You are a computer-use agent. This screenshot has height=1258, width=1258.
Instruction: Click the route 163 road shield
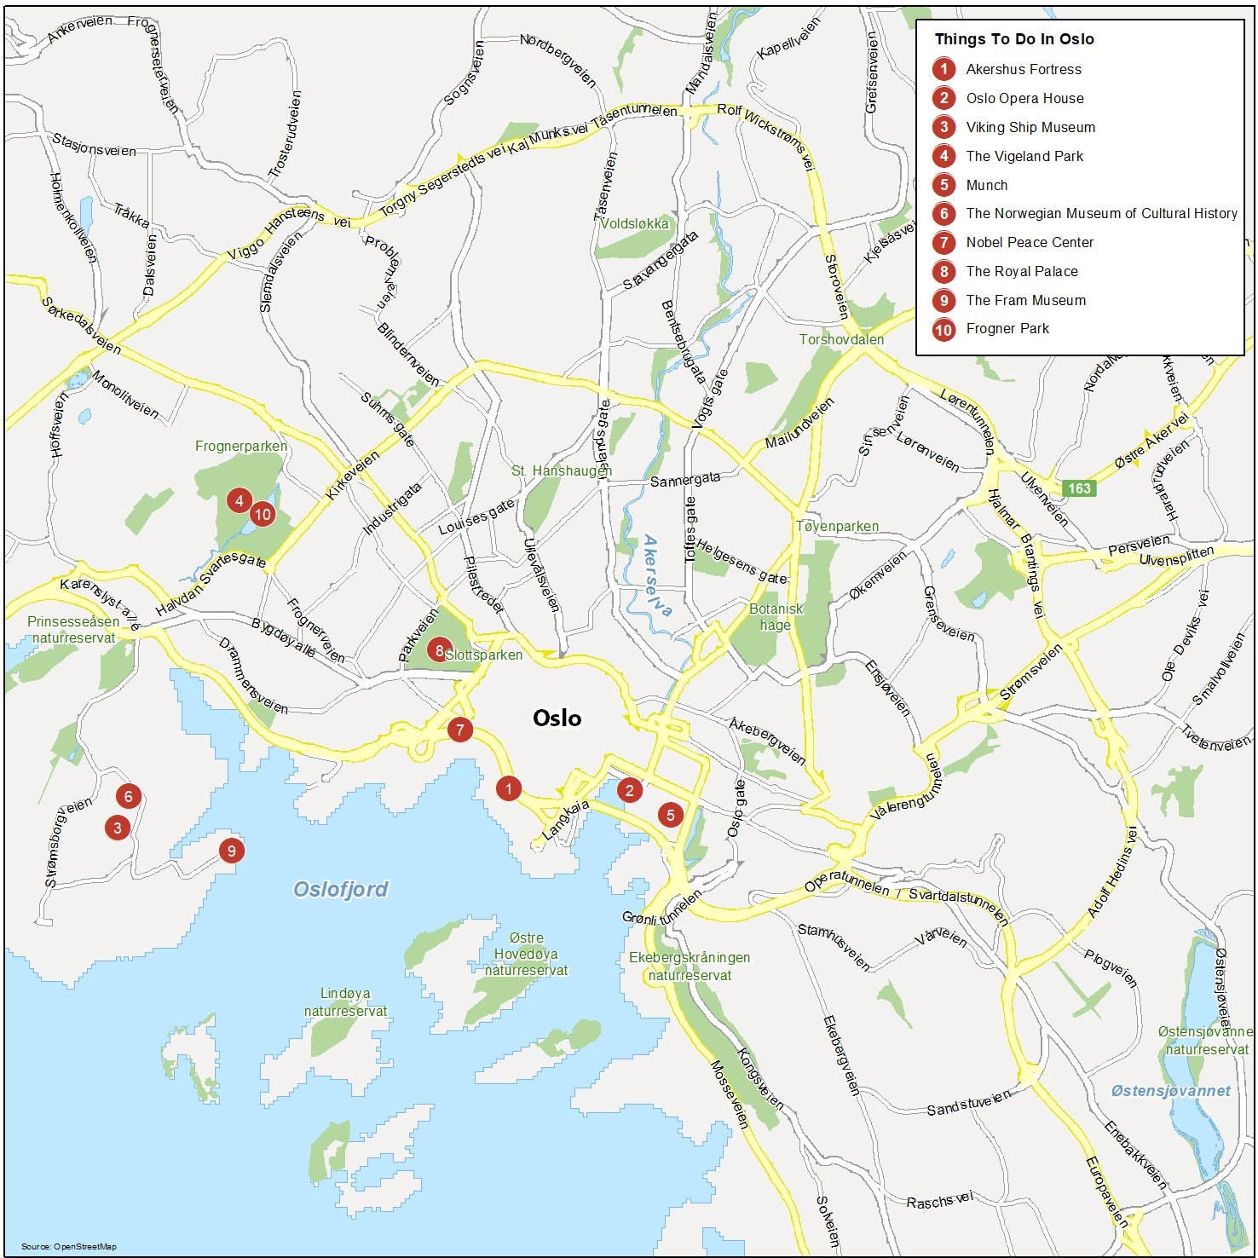coord(1079,488)
